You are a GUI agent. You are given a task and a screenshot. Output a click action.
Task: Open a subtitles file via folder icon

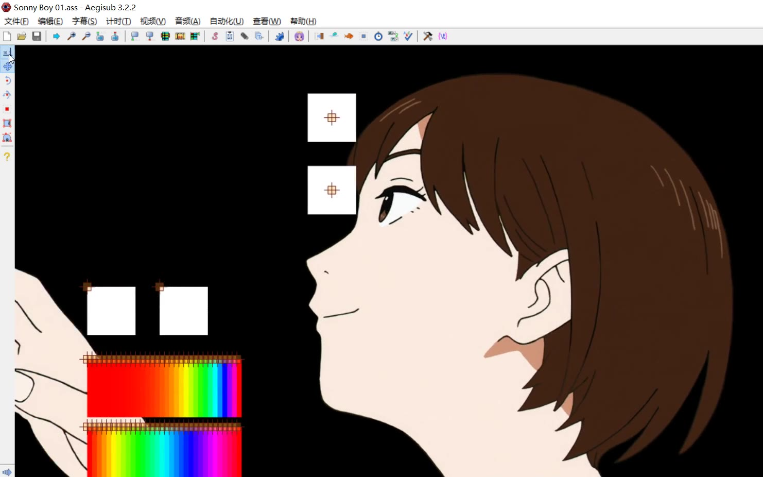coord(22,36)
